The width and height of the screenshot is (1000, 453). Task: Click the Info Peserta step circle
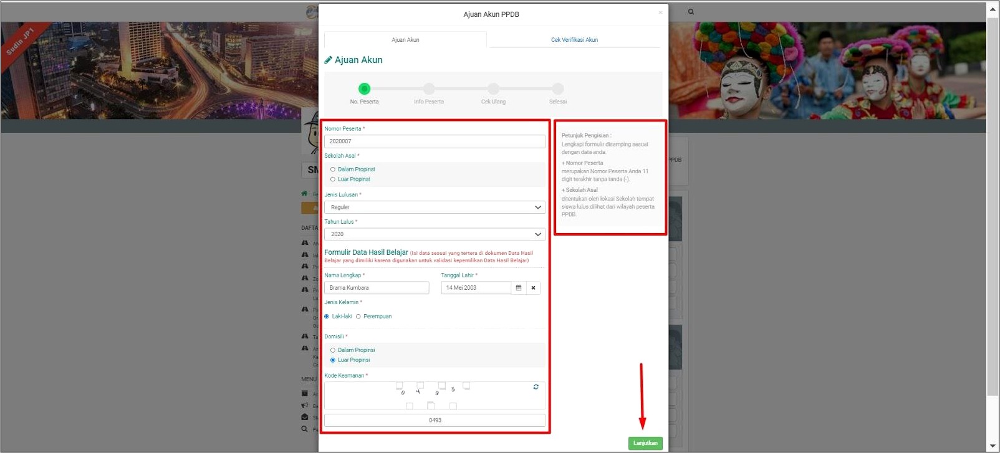429,88
